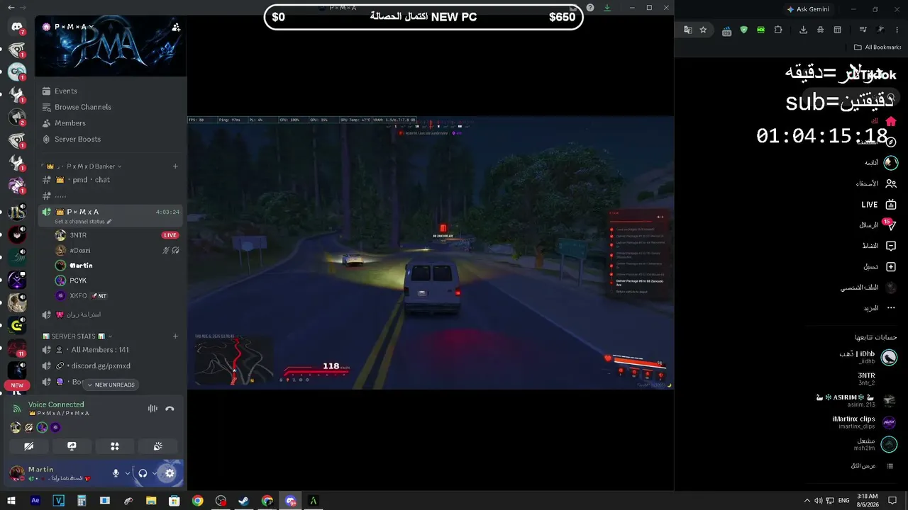Open Chrome three-dot menu
This screenshot has height=510, width=908.
897,30
